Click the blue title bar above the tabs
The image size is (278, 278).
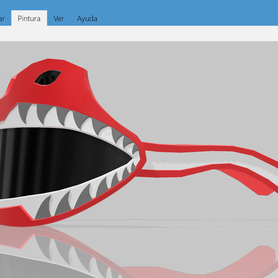click(139, 5)
